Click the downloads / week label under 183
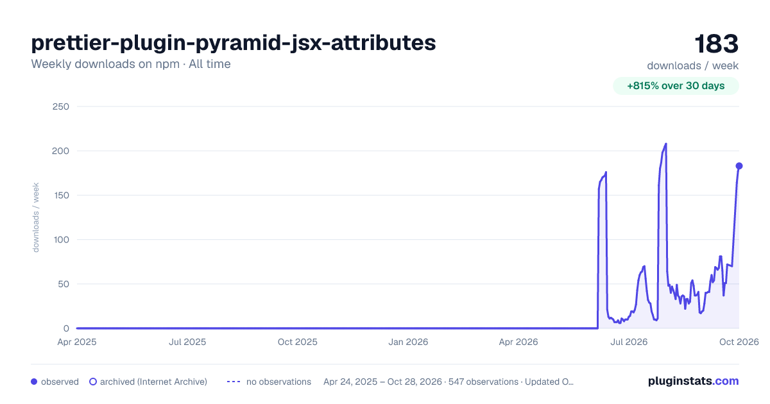This screenshot has height=404, width=770. [693, 65]
